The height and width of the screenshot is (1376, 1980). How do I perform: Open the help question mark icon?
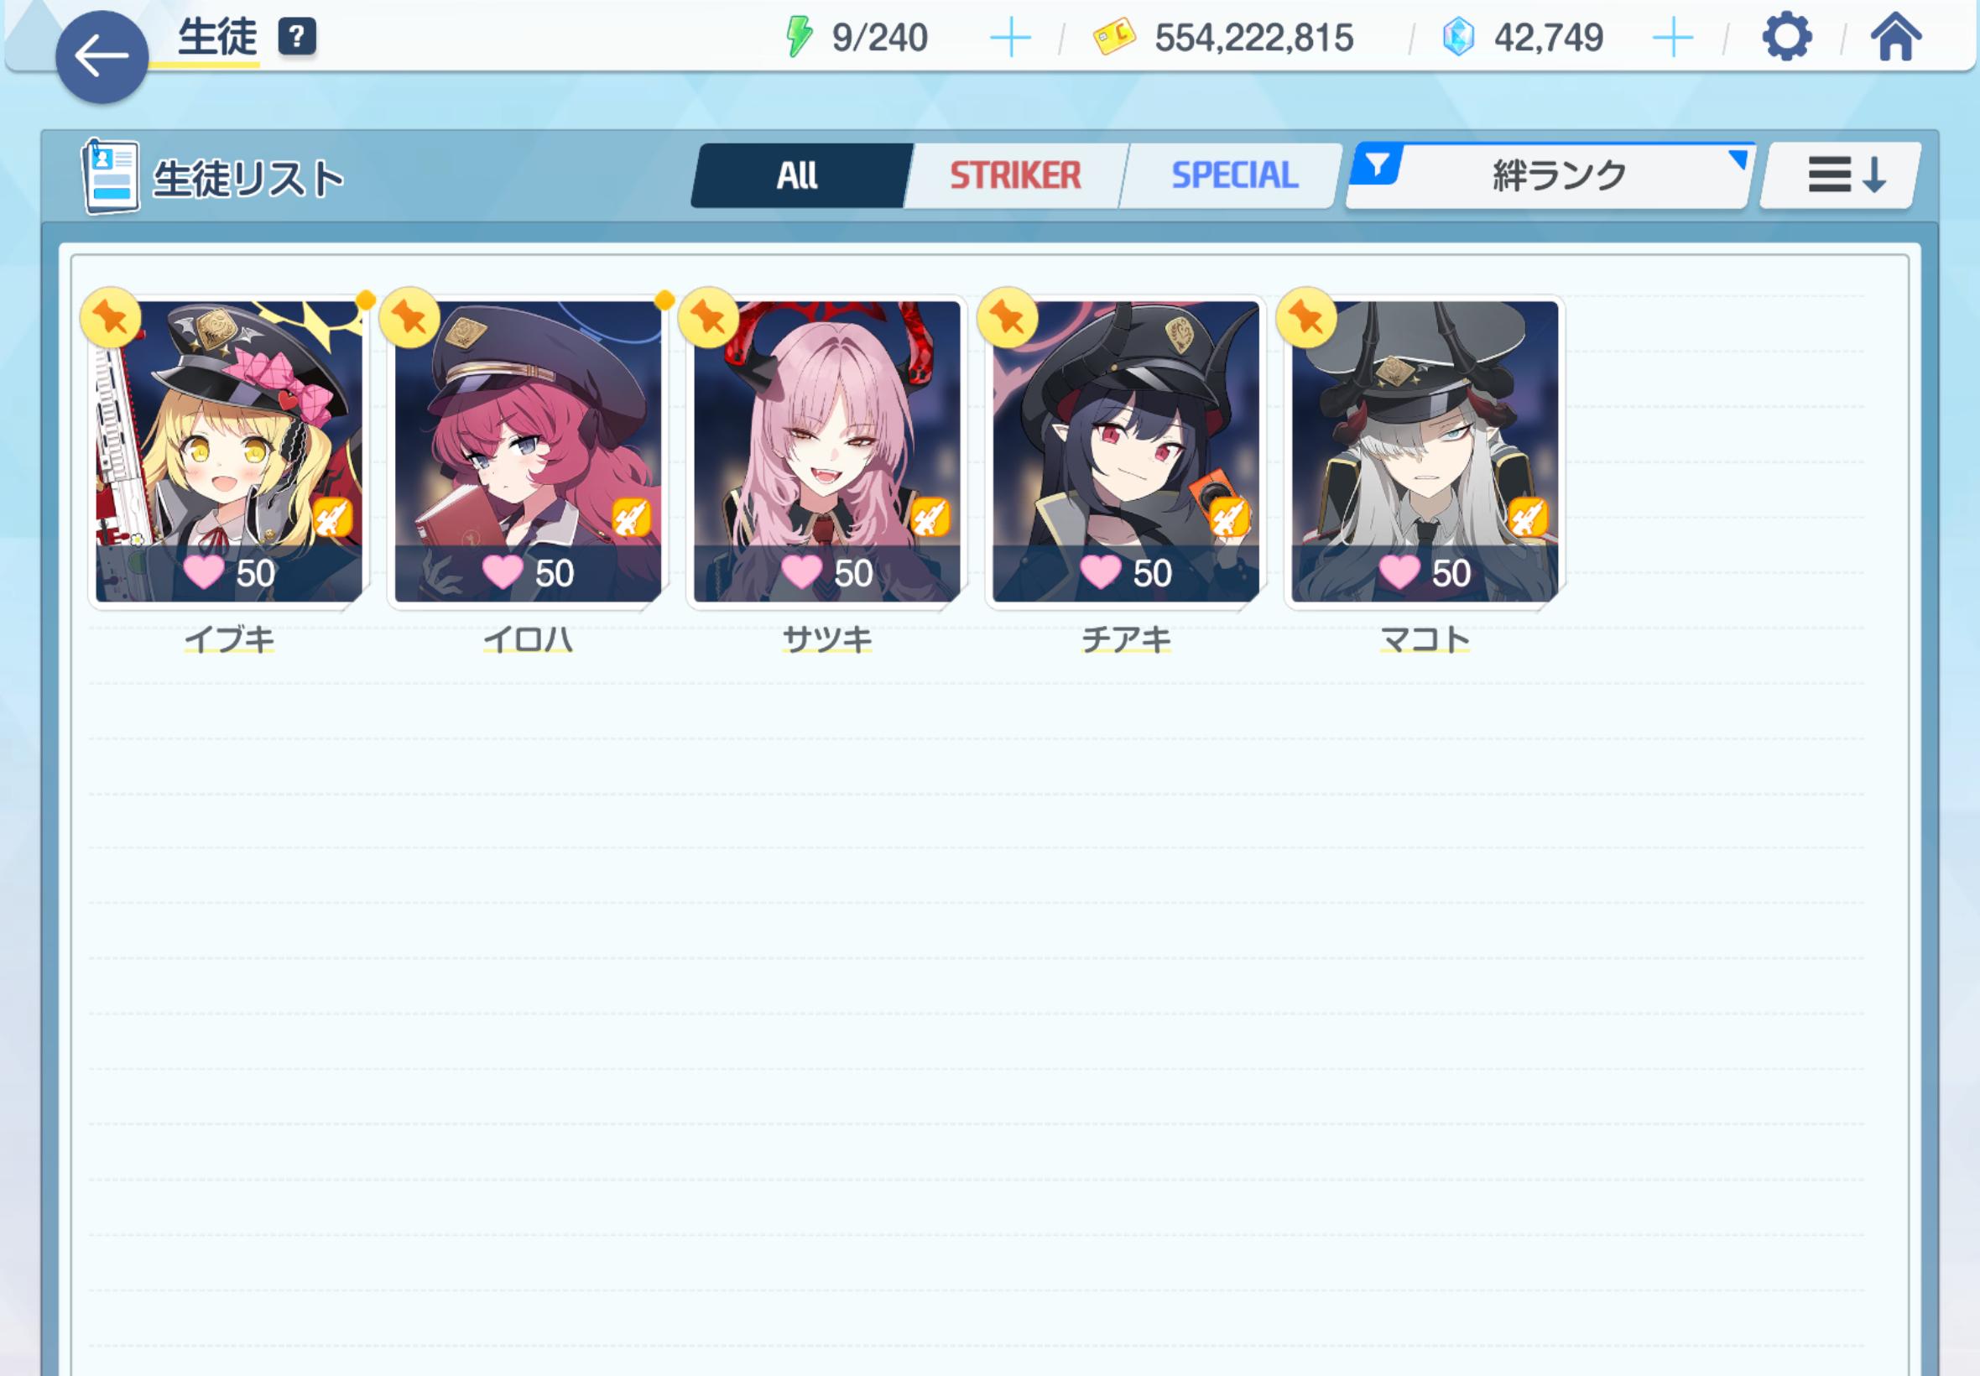pyautogui.click(x=296, y=37)
